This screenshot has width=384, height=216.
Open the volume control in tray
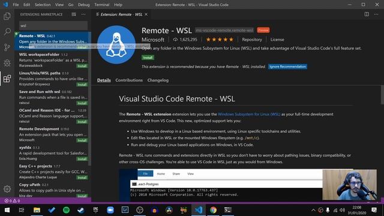click(x=342, y=210)
